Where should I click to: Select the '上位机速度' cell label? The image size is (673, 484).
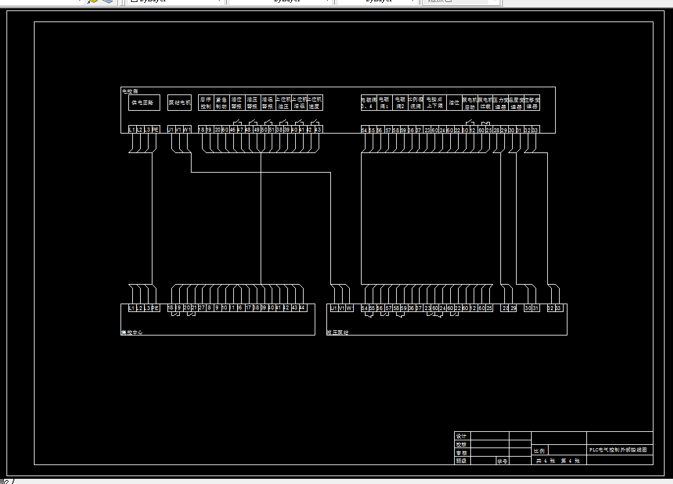click(315, 103)
